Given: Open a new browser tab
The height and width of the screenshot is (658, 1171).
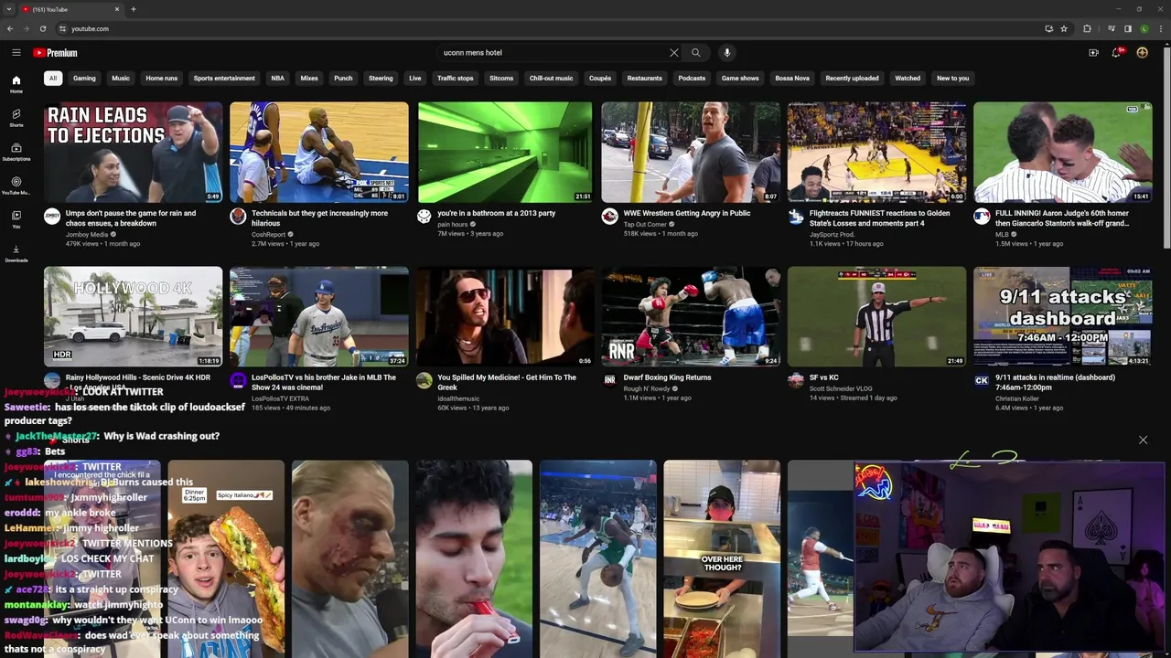Looking at the screenshot, I should point(134,9).
